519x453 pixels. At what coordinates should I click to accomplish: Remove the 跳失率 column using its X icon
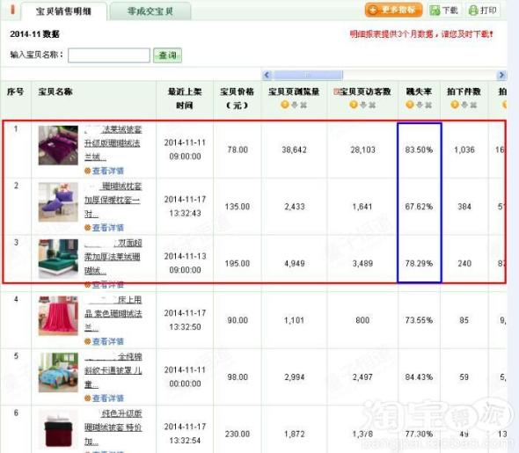click(428, 105)
